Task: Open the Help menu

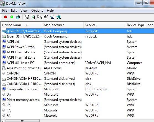Action: click(x=50, y=11)
